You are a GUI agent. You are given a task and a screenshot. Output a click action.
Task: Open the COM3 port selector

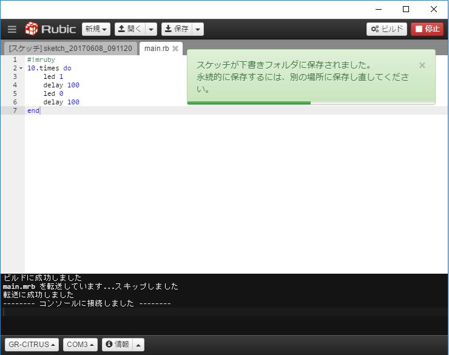click(80, 345)
